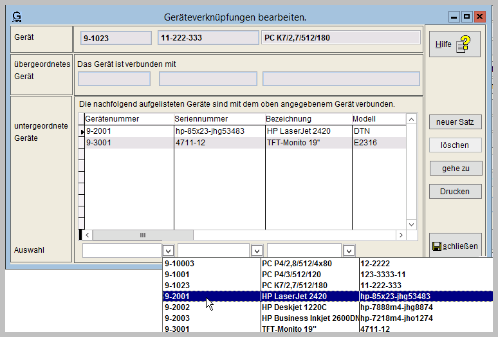Viewport: 498px width, 337px height.
Task: Open the third Auswahl dropdown arrow
Action: click(x=349, y=250)
